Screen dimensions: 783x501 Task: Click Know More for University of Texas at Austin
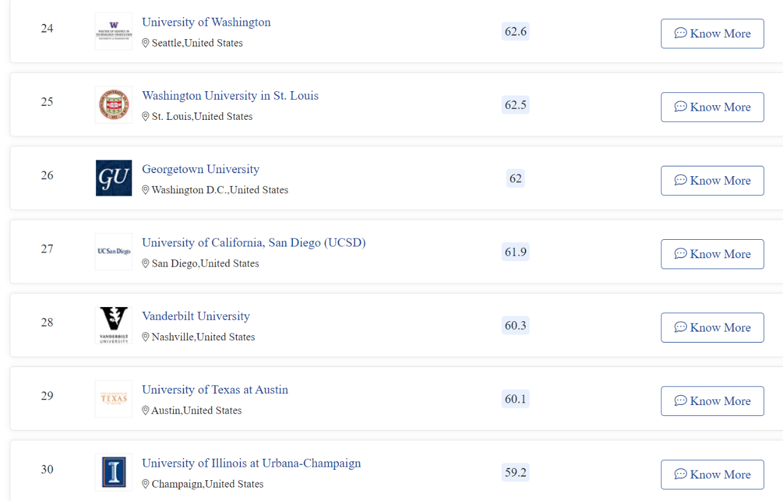coord(712,401)
